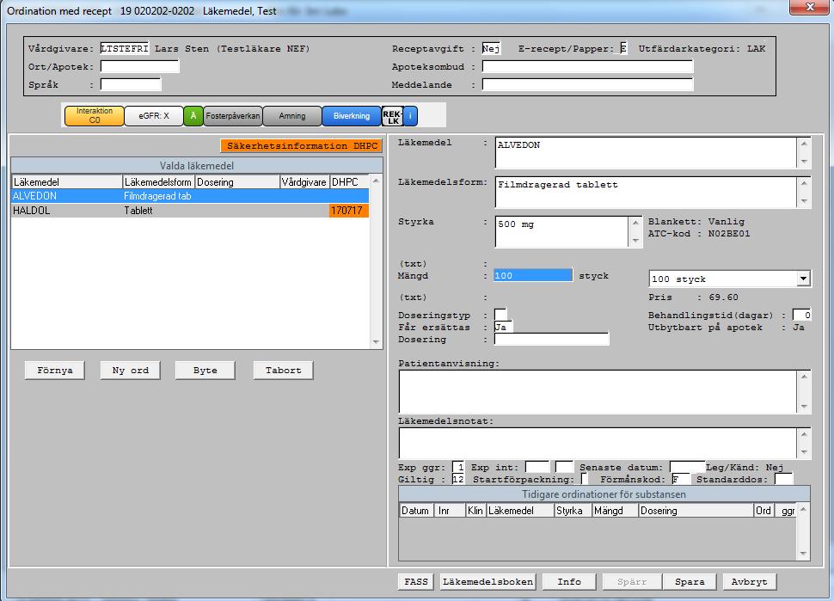This screenshot has height=601, width=834.
Task: Open the eGFR: X indicator
Action: coord(154,115)
